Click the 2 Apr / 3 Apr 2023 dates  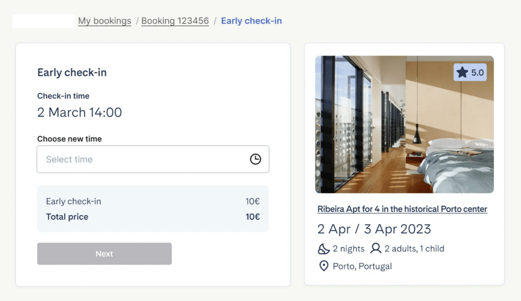[374, 229]
